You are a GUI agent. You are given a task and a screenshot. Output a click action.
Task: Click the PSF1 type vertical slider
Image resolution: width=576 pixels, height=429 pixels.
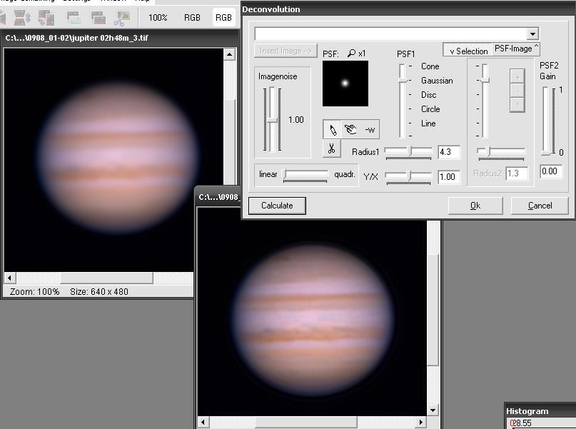coord(403,100)
